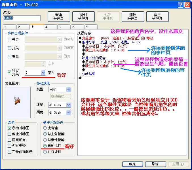Click the 名称 field containing EV022
The image size is (192, 170).
click(22, 18)
